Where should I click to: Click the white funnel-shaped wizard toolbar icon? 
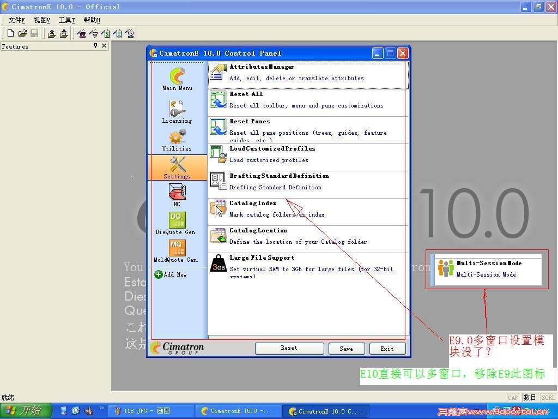tap(94, 33)
